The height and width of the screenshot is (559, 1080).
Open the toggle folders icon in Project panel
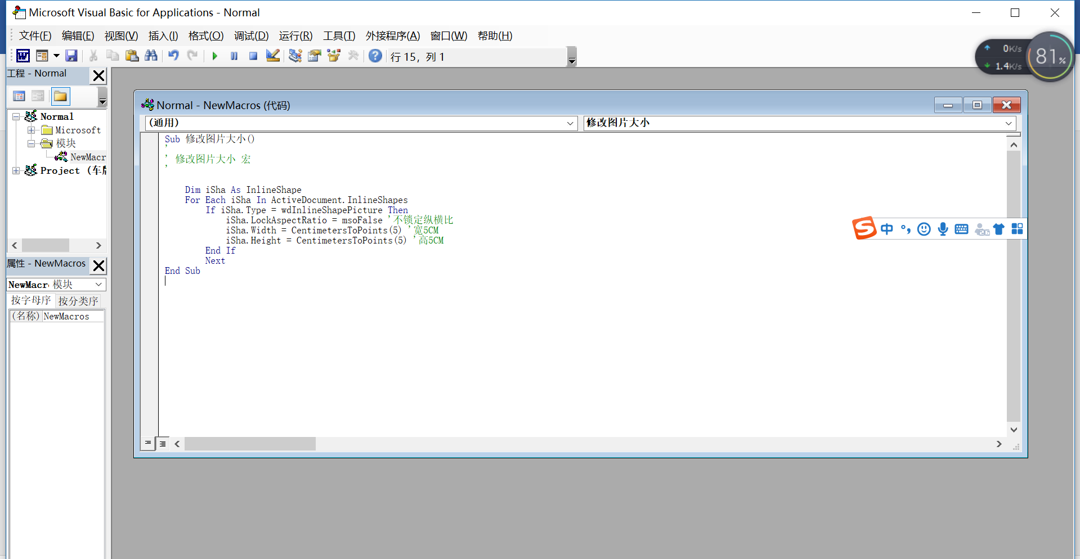[60, 96]
